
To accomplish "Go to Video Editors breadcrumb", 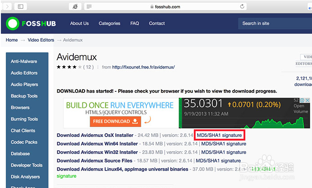I will click(x=41, y=40).
